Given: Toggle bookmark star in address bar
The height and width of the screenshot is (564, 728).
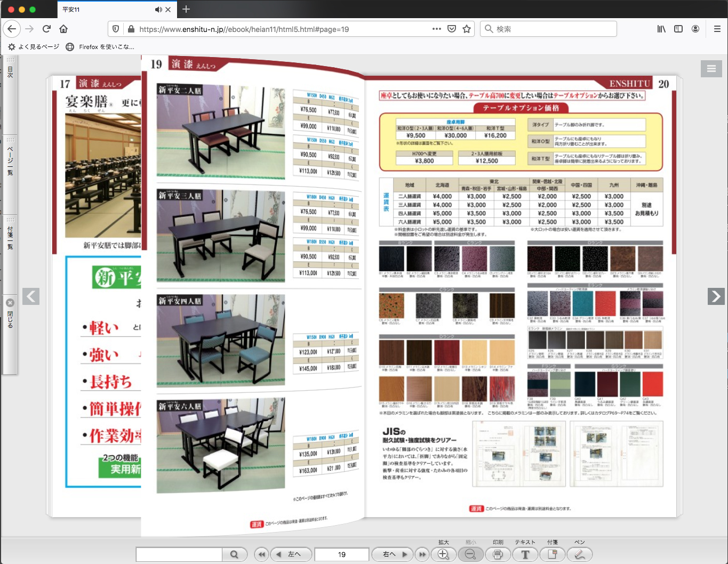Looking at the screenshot, I should coord(467,29).
